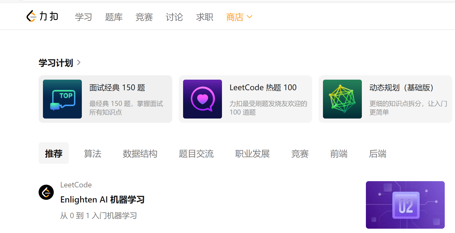The image size is (455, 233).
Task: Expand the 商店 dropdown arrow
Action: click(x=250, y=17)
